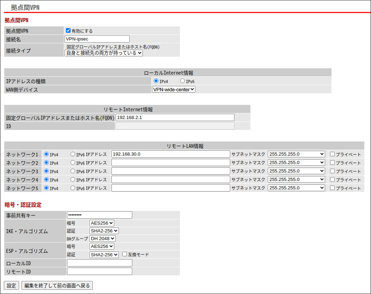Click the ローカルID input field
Image resolution: width=371 pixels, height=294 pixels.
[x=99, y=263]
